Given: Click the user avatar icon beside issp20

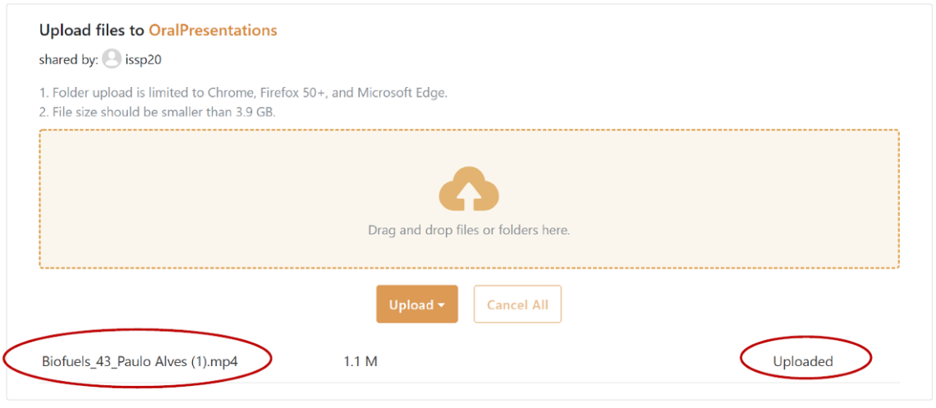Looking at the screenshot, I should point(112,59).
